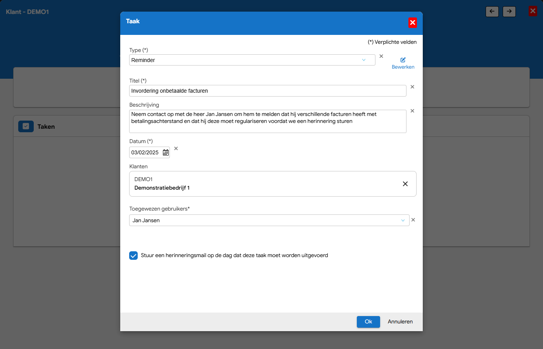Open the Type dropdown showing Reminder
The width and height of the screenshot is (543, 349).
pos(252,60)
